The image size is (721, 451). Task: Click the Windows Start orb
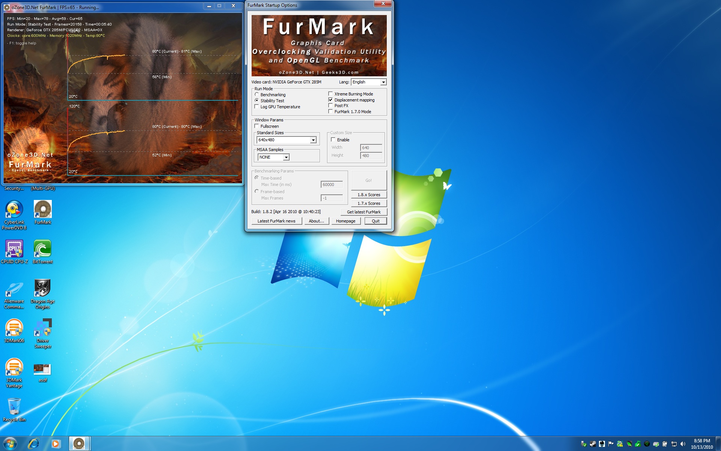[x=10, y=443]
